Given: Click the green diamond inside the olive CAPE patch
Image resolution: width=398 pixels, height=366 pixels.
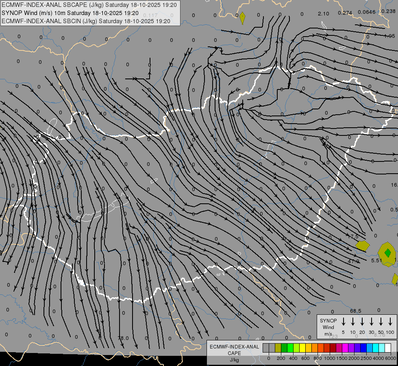Looking at the screenshot, I should click(387, 253).
